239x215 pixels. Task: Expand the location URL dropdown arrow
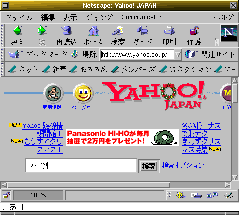click(x=178, y=54)
